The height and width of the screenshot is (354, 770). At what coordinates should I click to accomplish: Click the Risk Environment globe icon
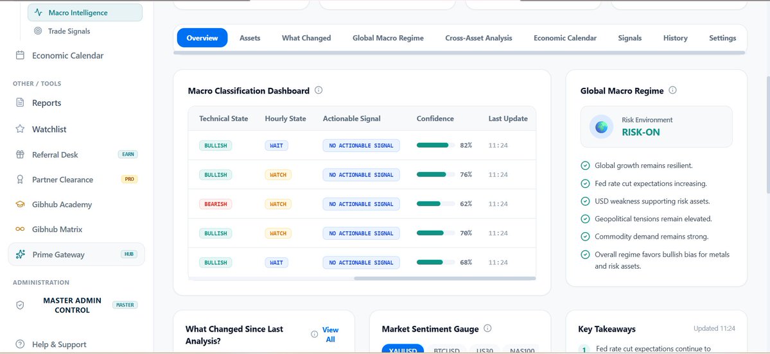tap(602, 126)
